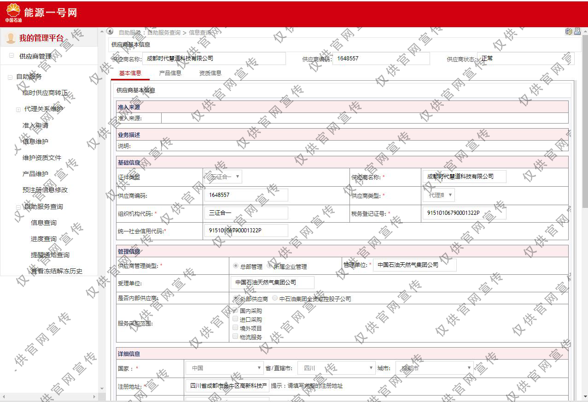The height and width of the screenshot is (402, 588).
Task: Click the main vertical scrollbar on right edge
Action: tap(585, 121)
